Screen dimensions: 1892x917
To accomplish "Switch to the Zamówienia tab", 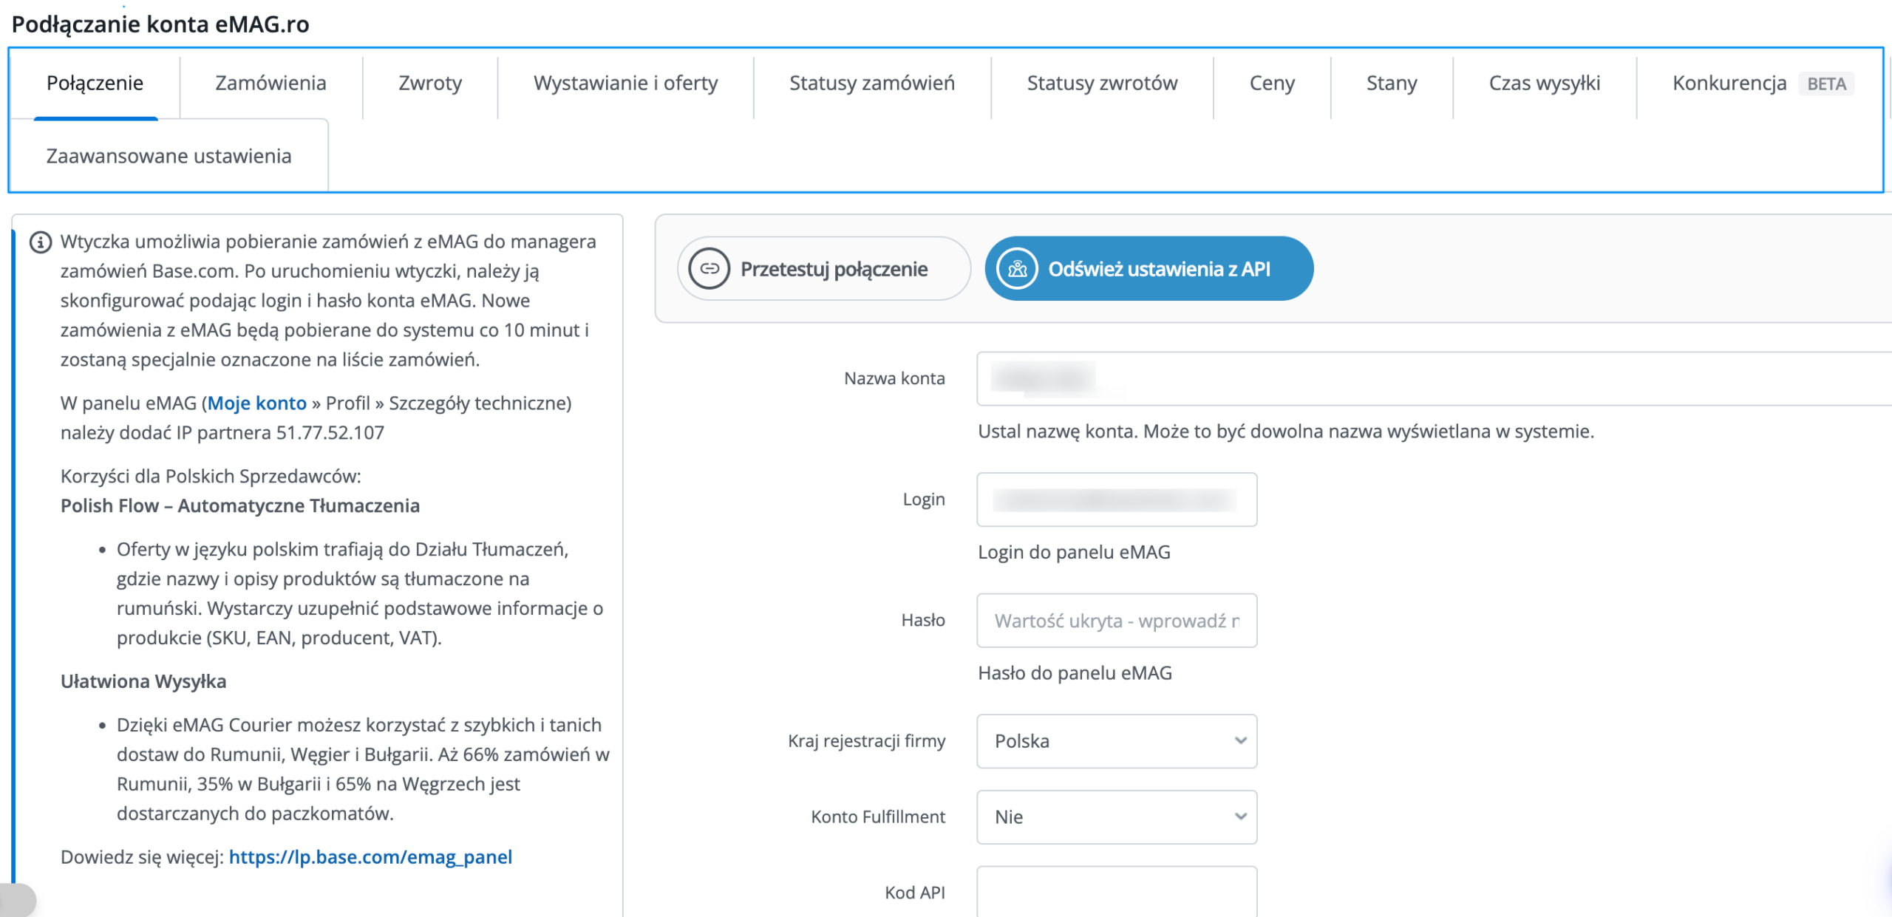I will coord(270,83).
